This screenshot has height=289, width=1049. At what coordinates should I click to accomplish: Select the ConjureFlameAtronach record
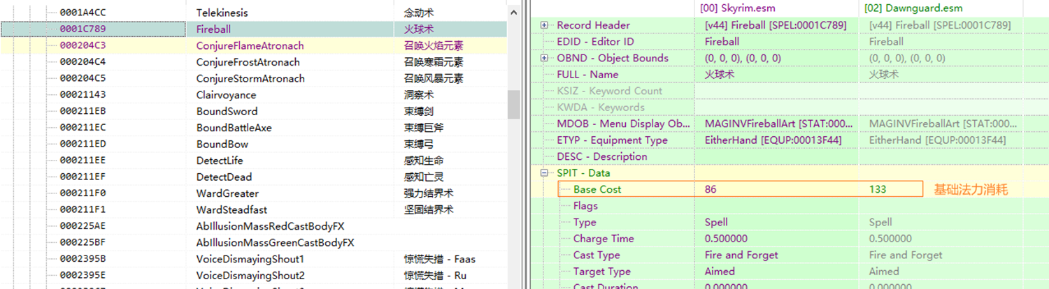coord(254,45)
